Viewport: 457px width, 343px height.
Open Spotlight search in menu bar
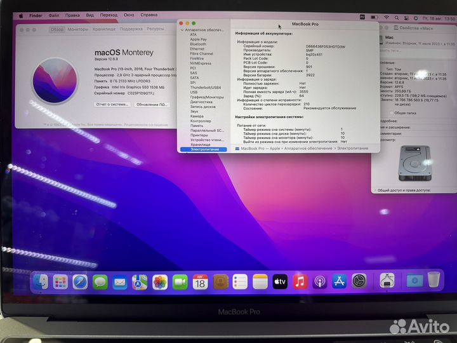point(397,18)
